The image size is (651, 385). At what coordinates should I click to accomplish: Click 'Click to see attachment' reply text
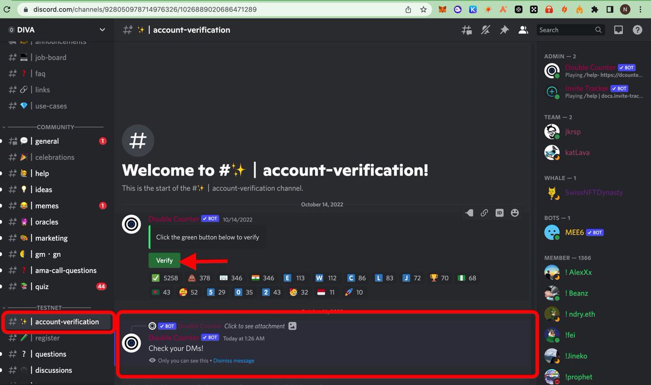(254, 326)
